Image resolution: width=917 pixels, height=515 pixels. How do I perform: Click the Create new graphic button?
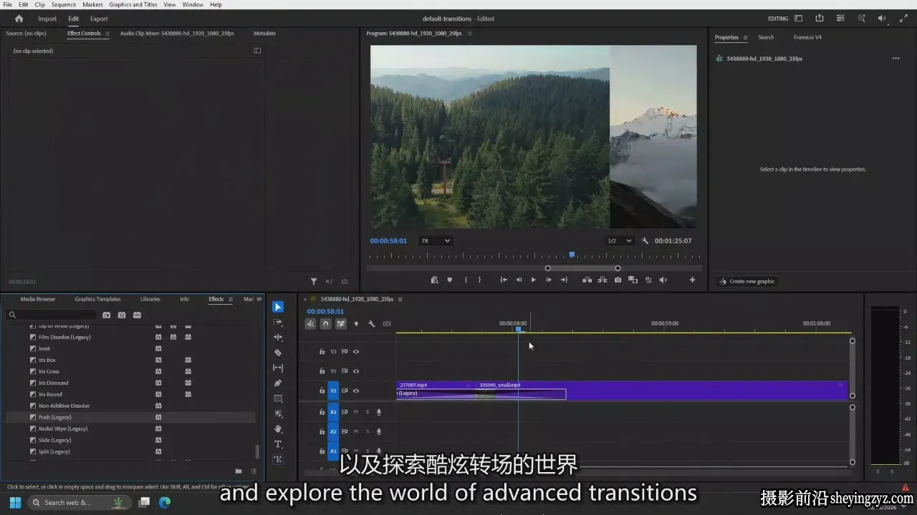(x=747, y=281)
